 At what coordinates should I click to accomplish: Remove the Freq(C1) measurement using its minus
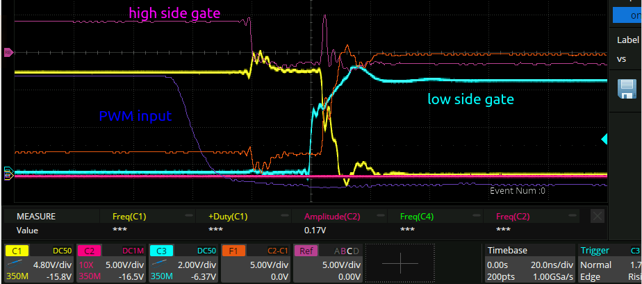(x=189, y=216)
